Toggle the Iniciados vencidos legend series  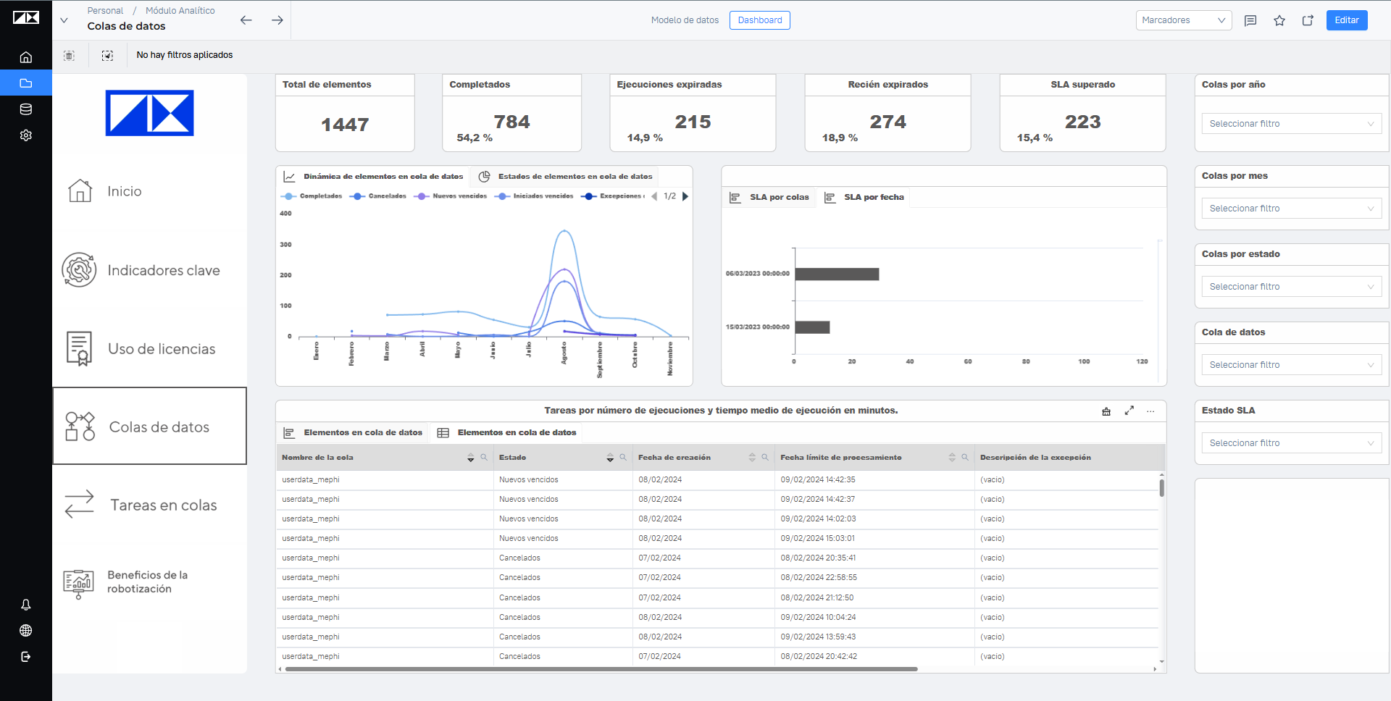point(534,196)
